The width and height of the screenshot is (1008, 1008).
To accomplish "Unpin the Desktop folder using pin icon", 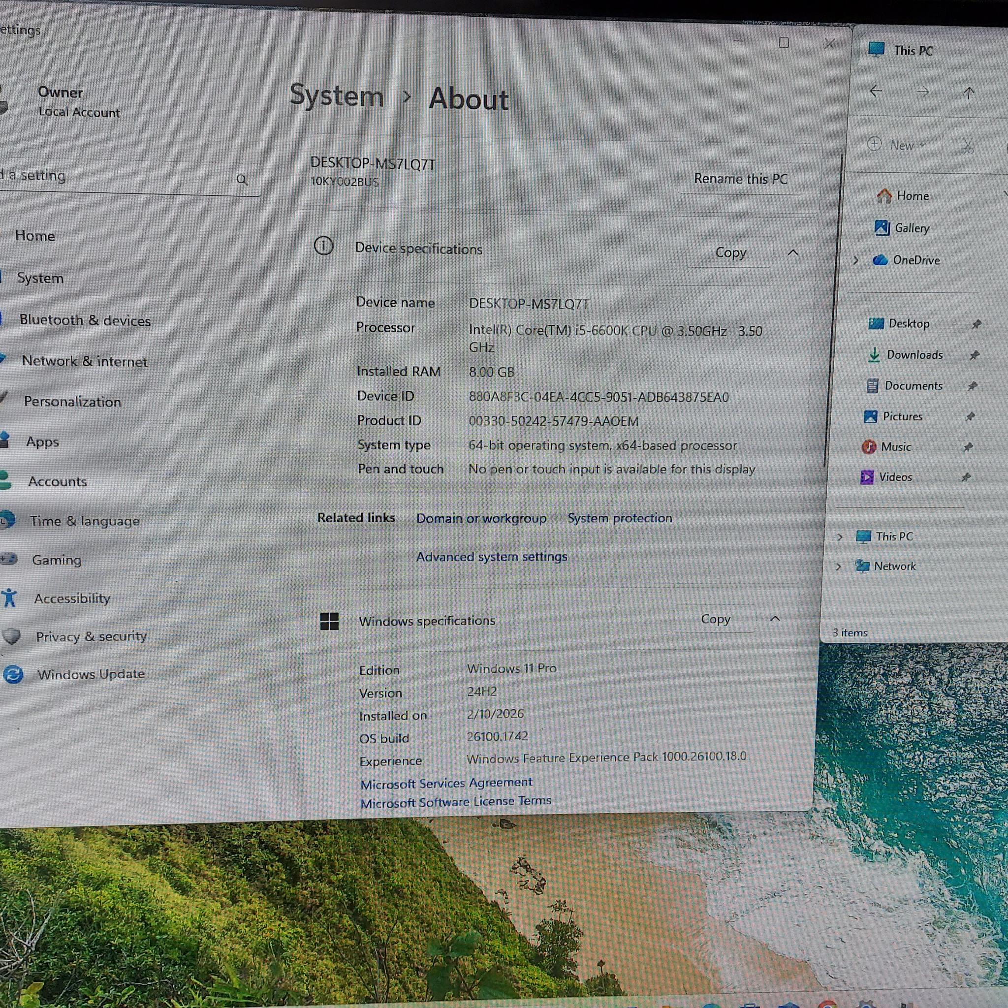I will 976,324.
